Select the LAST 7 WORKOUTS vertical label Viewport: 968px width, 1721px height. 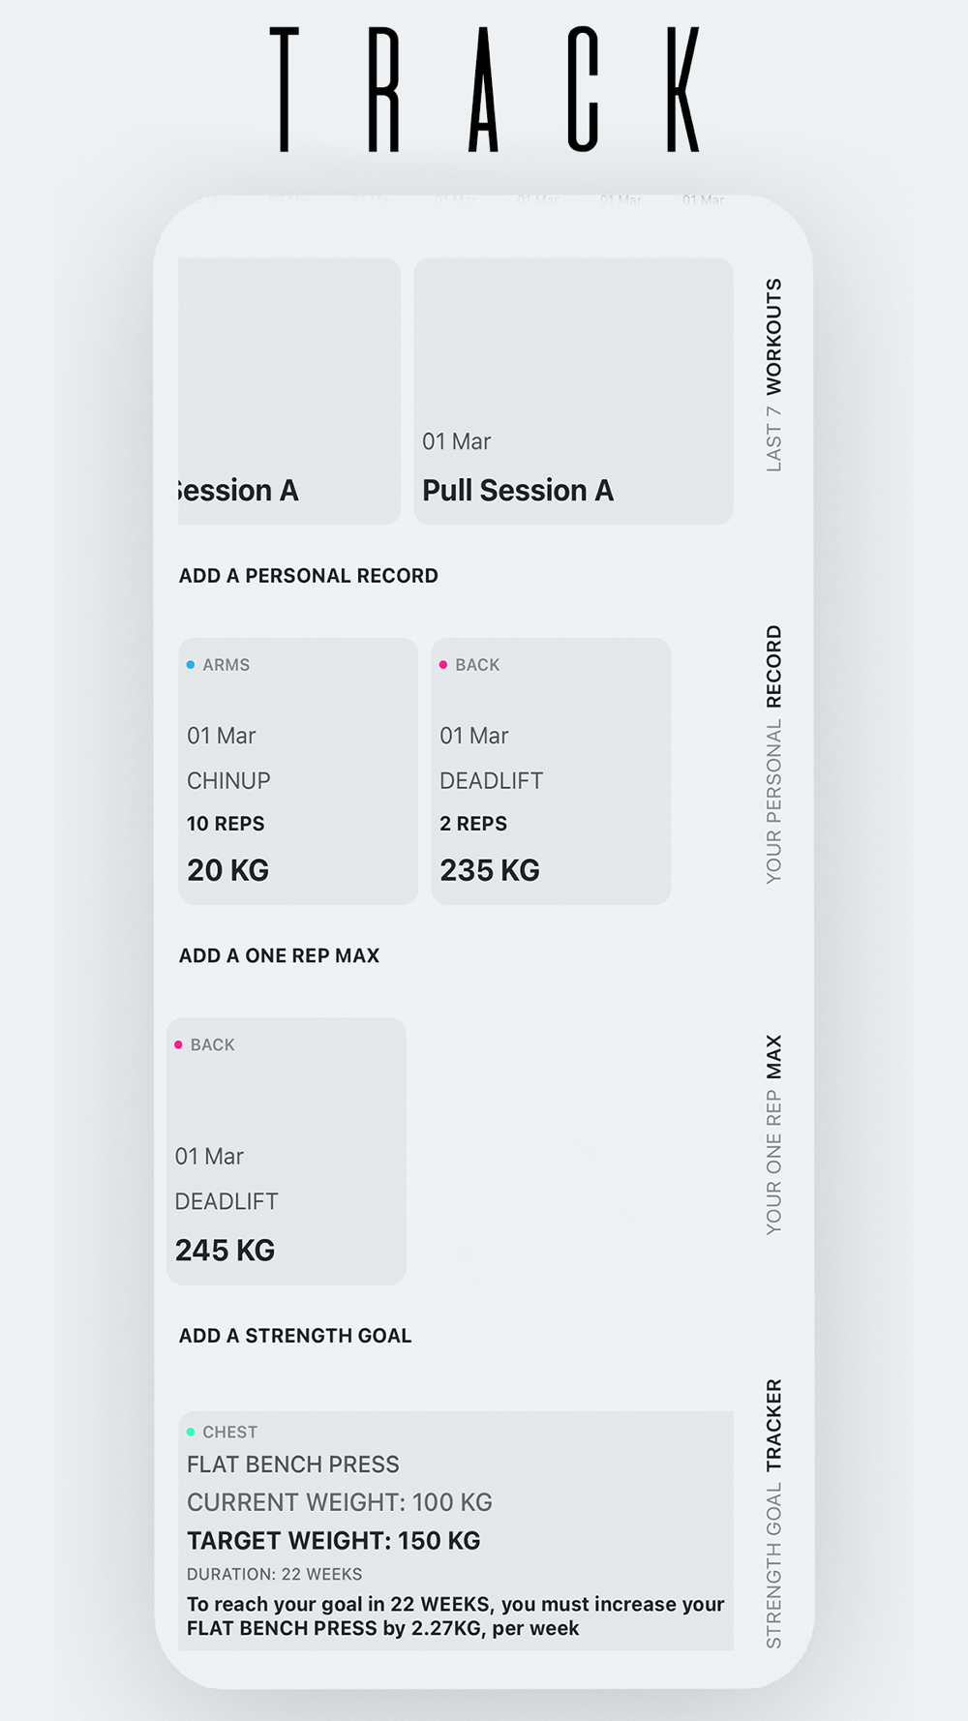click(773, 376)
